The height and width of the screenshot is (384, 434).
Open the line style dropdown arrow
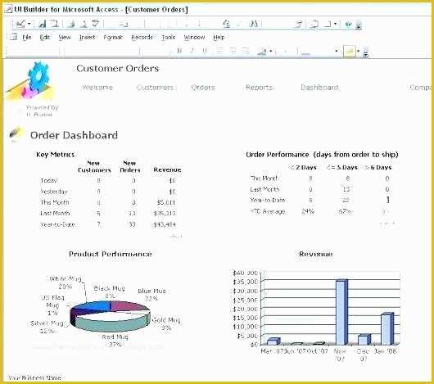click(337, 51)
